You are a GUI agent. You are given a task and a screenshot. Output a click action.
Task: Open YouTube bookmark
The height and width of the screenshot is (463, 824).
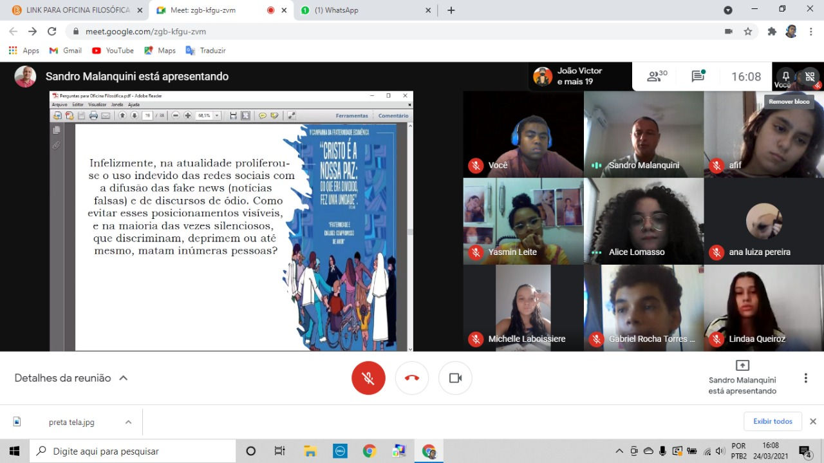tap(113, 50)
